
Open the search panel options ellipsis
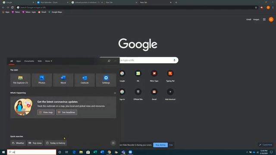click(115, 61)
